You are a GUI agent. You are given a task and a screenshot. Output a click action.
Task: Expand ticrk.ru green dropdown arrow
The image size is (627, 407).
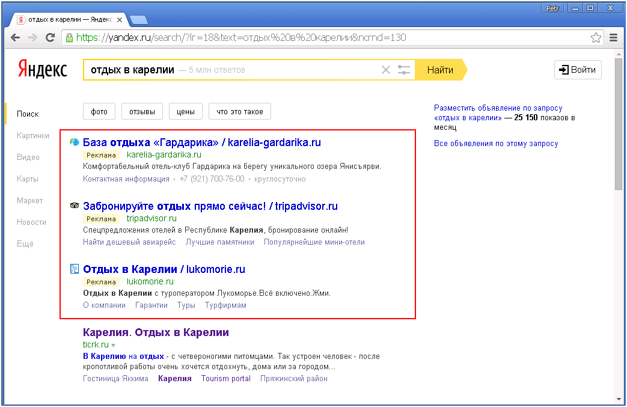(113, 346)
